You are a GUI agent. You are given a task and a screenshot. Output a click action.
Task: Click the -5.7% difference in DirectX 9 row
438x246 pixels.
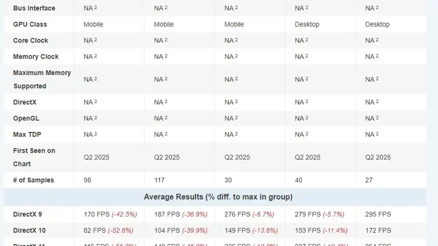[x=333, y=214]
